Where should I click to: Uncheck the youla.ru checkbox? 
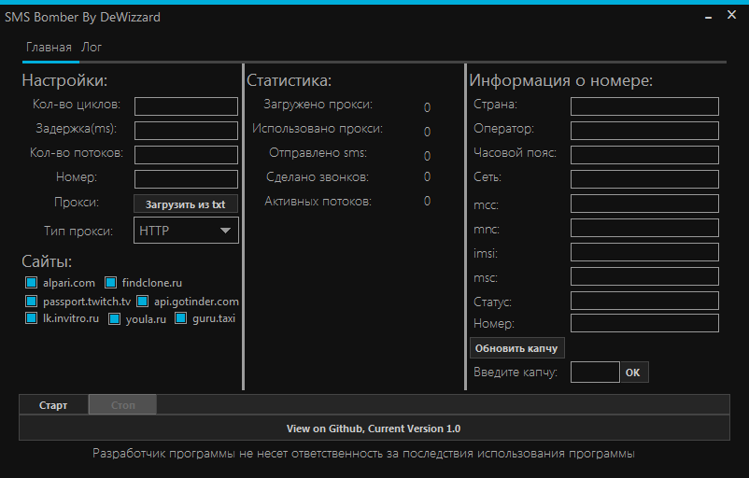[115, 319]
